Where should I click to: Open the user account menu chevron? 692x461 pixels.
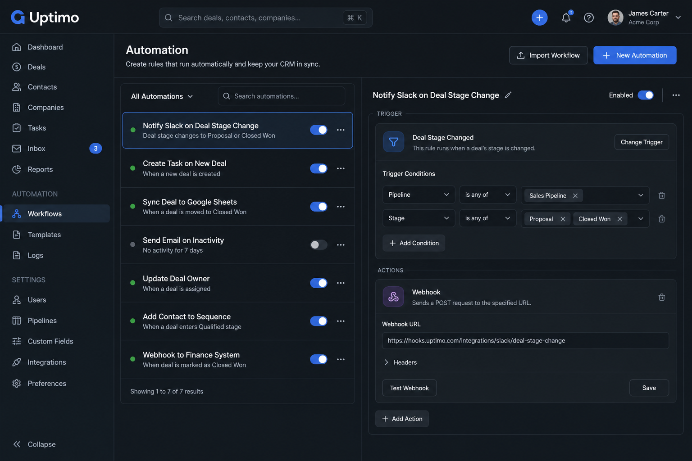678,18
